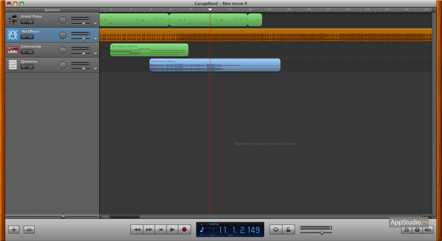Click the Джинглы sheet-music track icon
Image resolution: width=442 pixels, height=241 pixels.
13,65
